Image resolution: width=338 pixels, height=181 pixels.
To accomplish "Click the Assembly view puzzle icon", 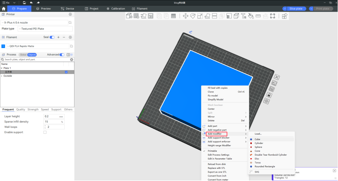I will [x=284, y=16].
